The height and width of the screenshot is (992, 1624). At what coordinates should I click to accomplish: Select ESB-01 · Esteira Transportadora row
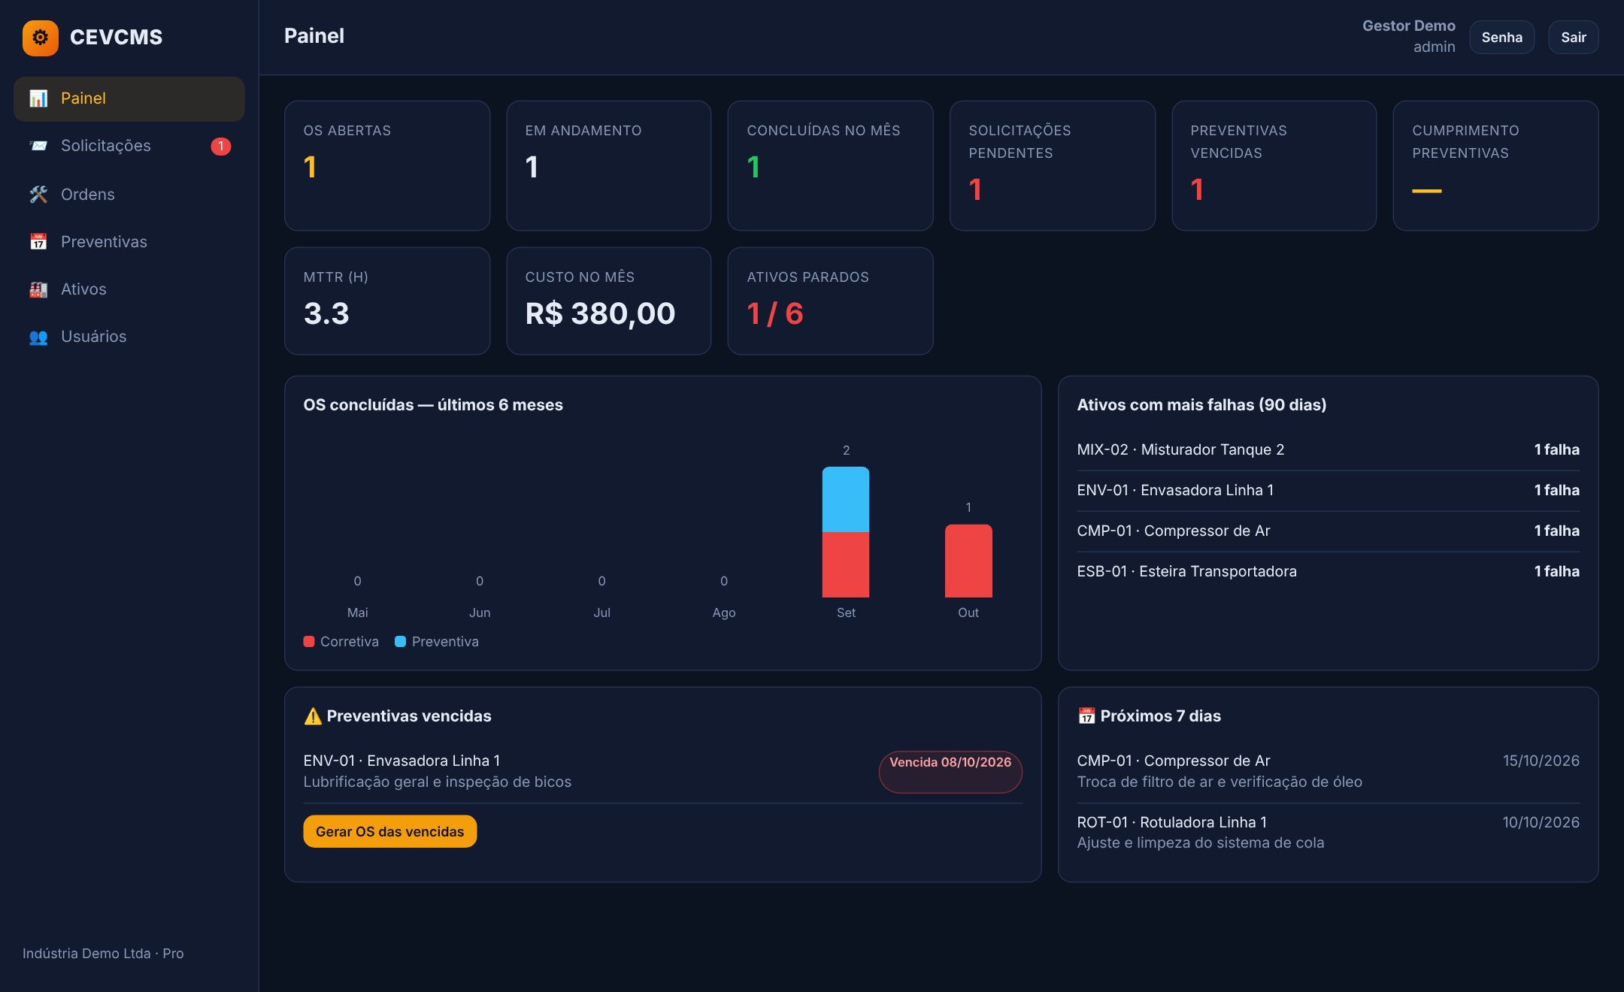click(x=1328, y=572)
